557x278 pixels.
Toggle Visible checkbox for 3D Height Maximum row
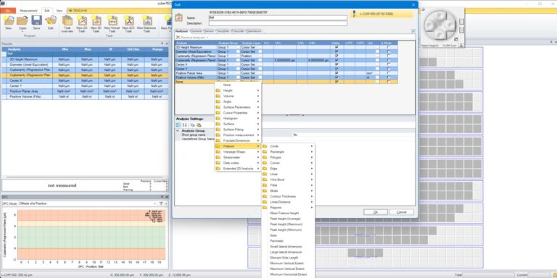pyautogui.click(x=337, y=47)
